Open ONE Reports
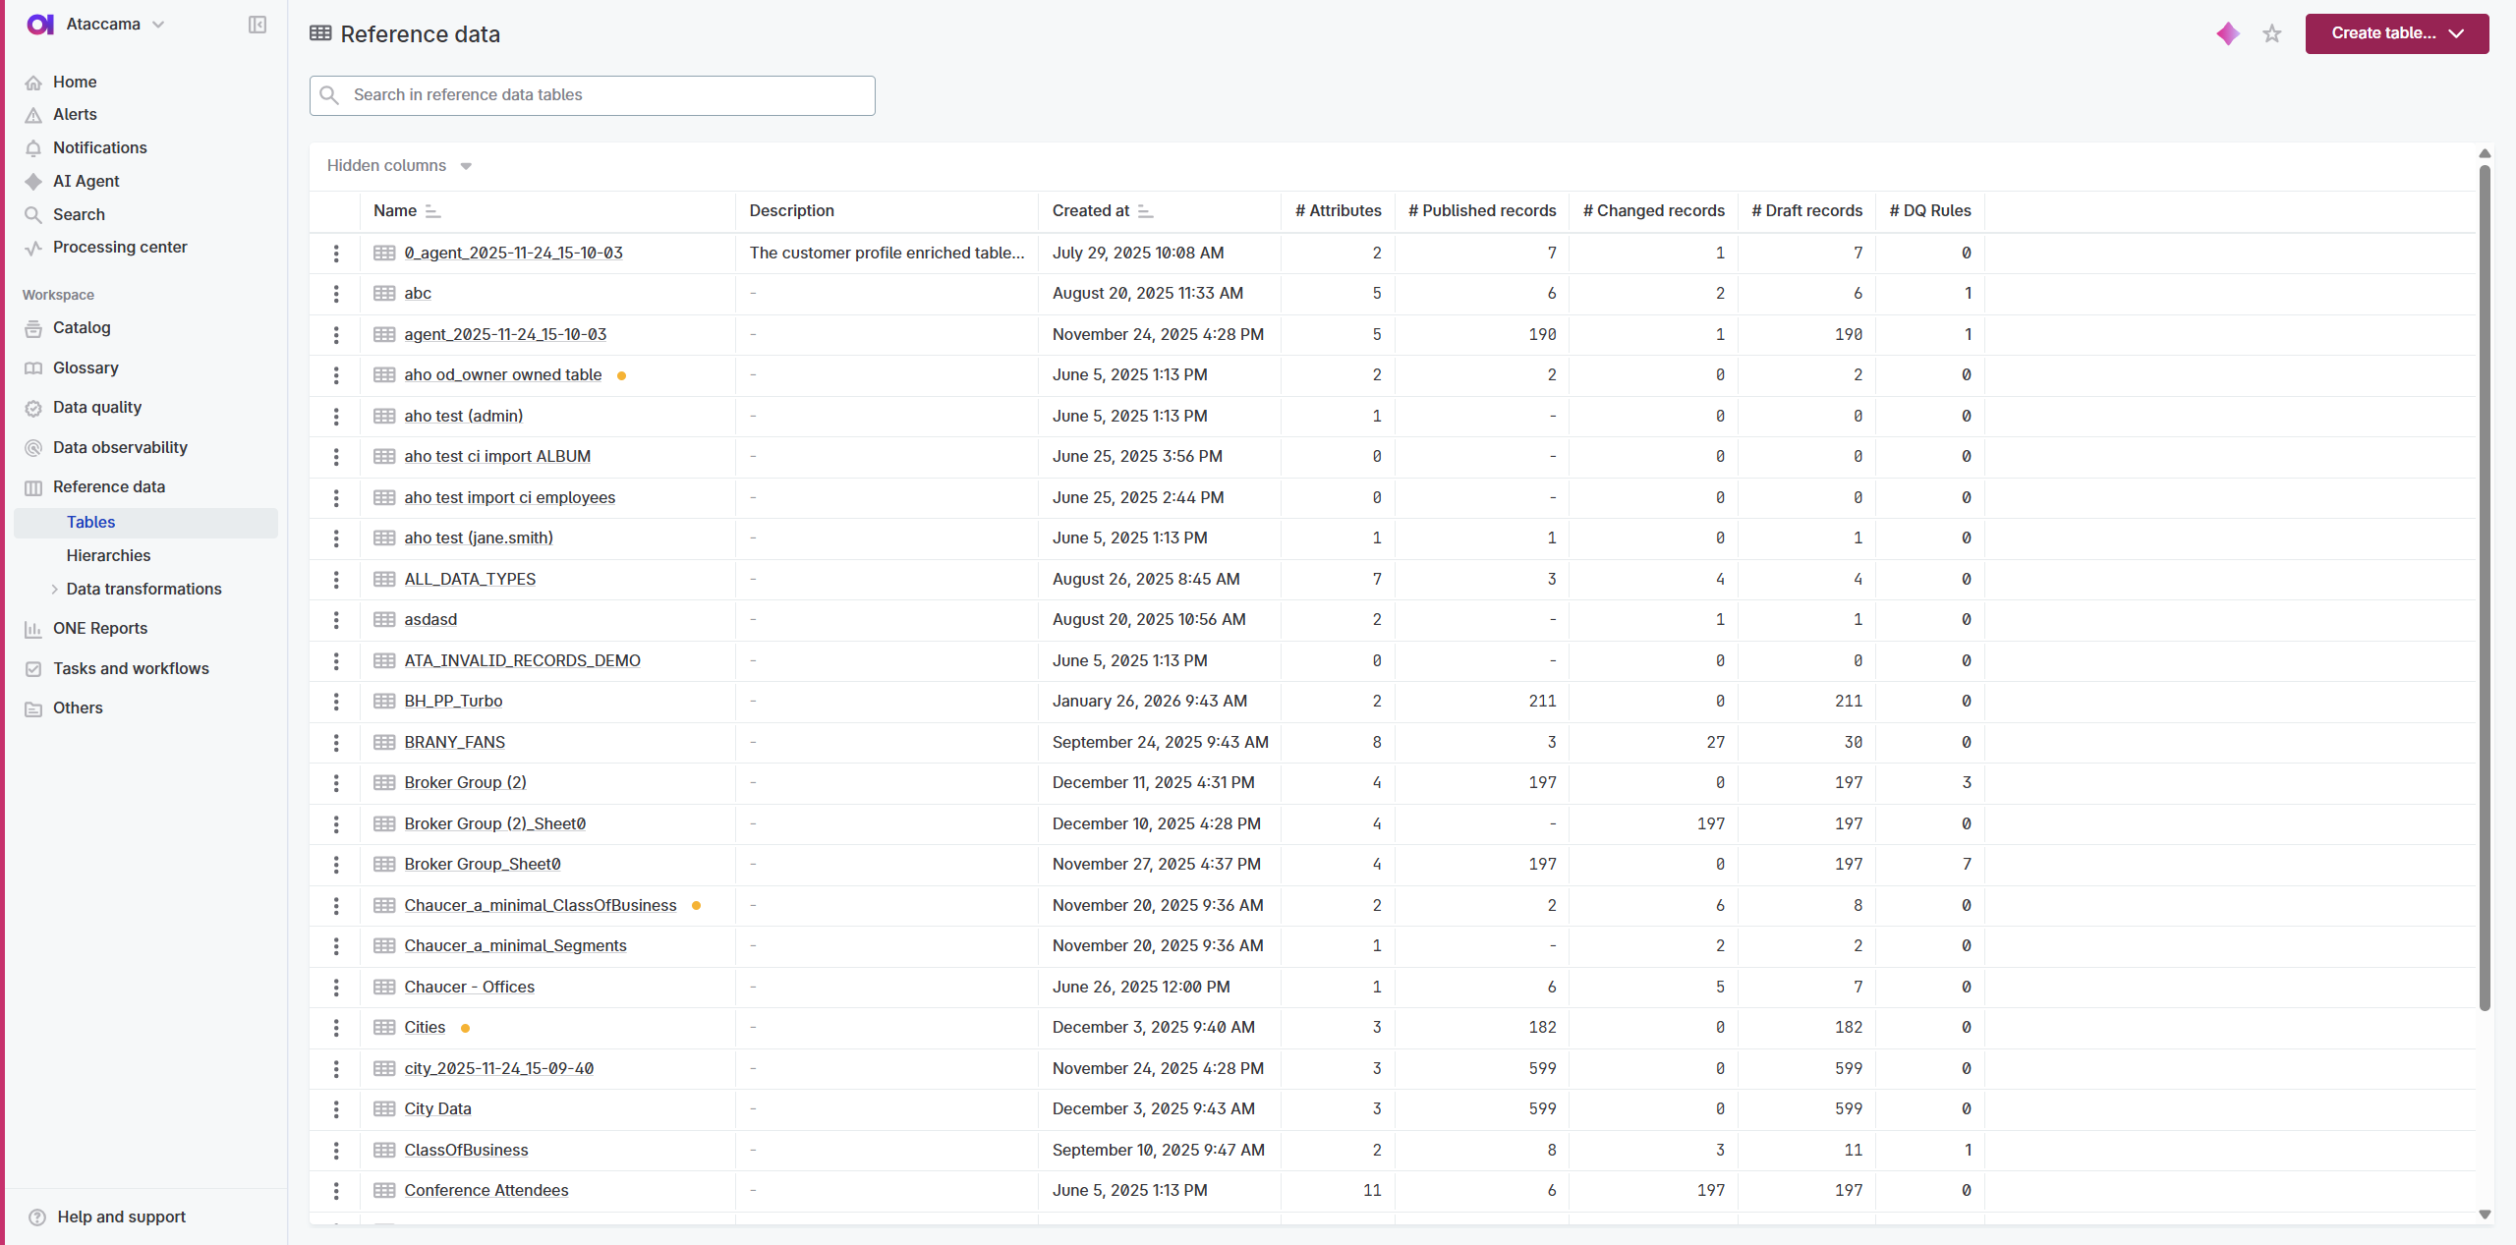The width and height of the screenshot is (2516, 1245). [99, 628]
